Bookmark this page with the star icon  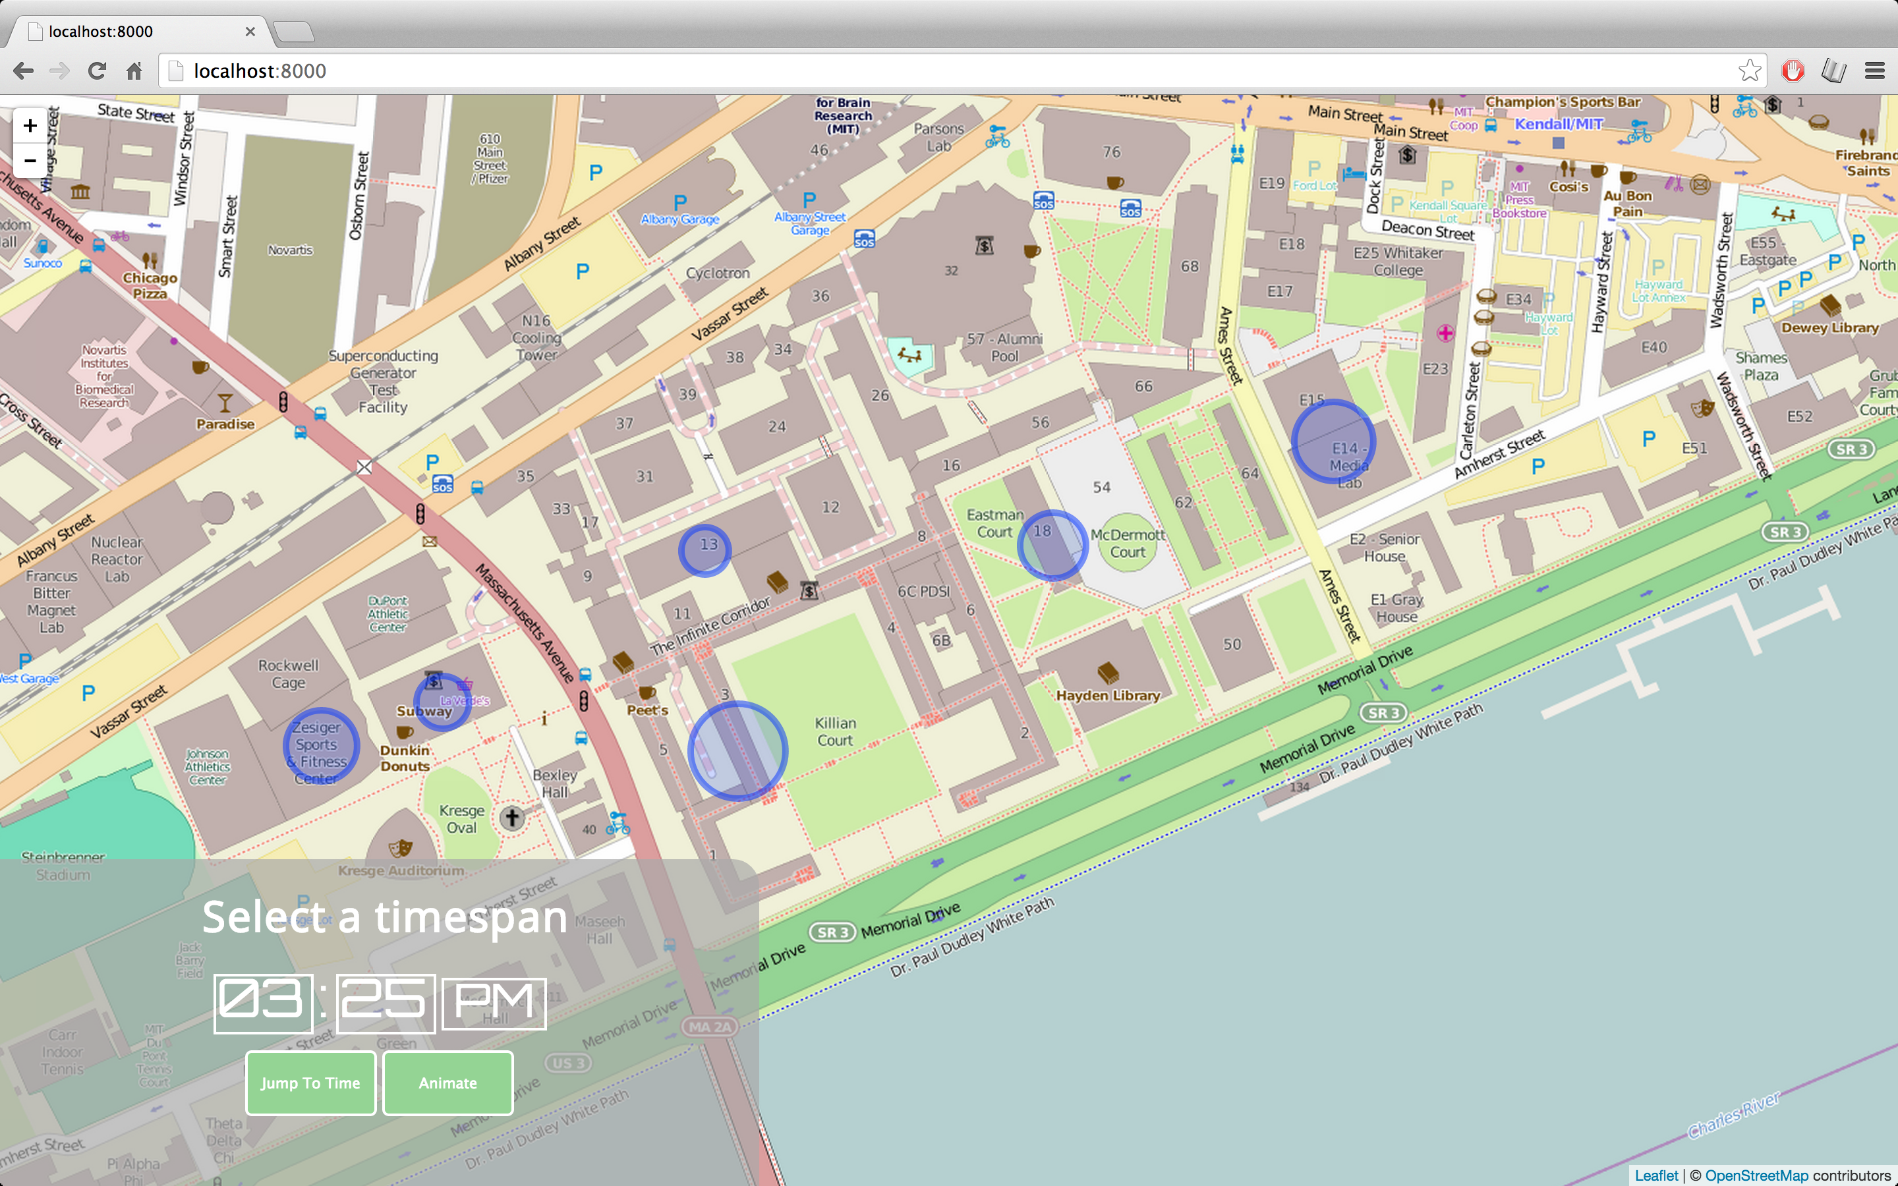point(1748,71)
